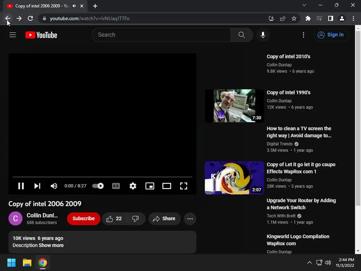361x271 pixels.
Task: Subscribe to Collin Dunlap channel
Action: [84, 218]
